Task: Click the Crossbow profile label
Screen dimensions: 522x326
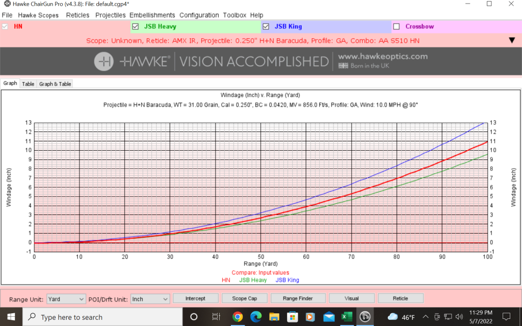Action: pos(420,26)
